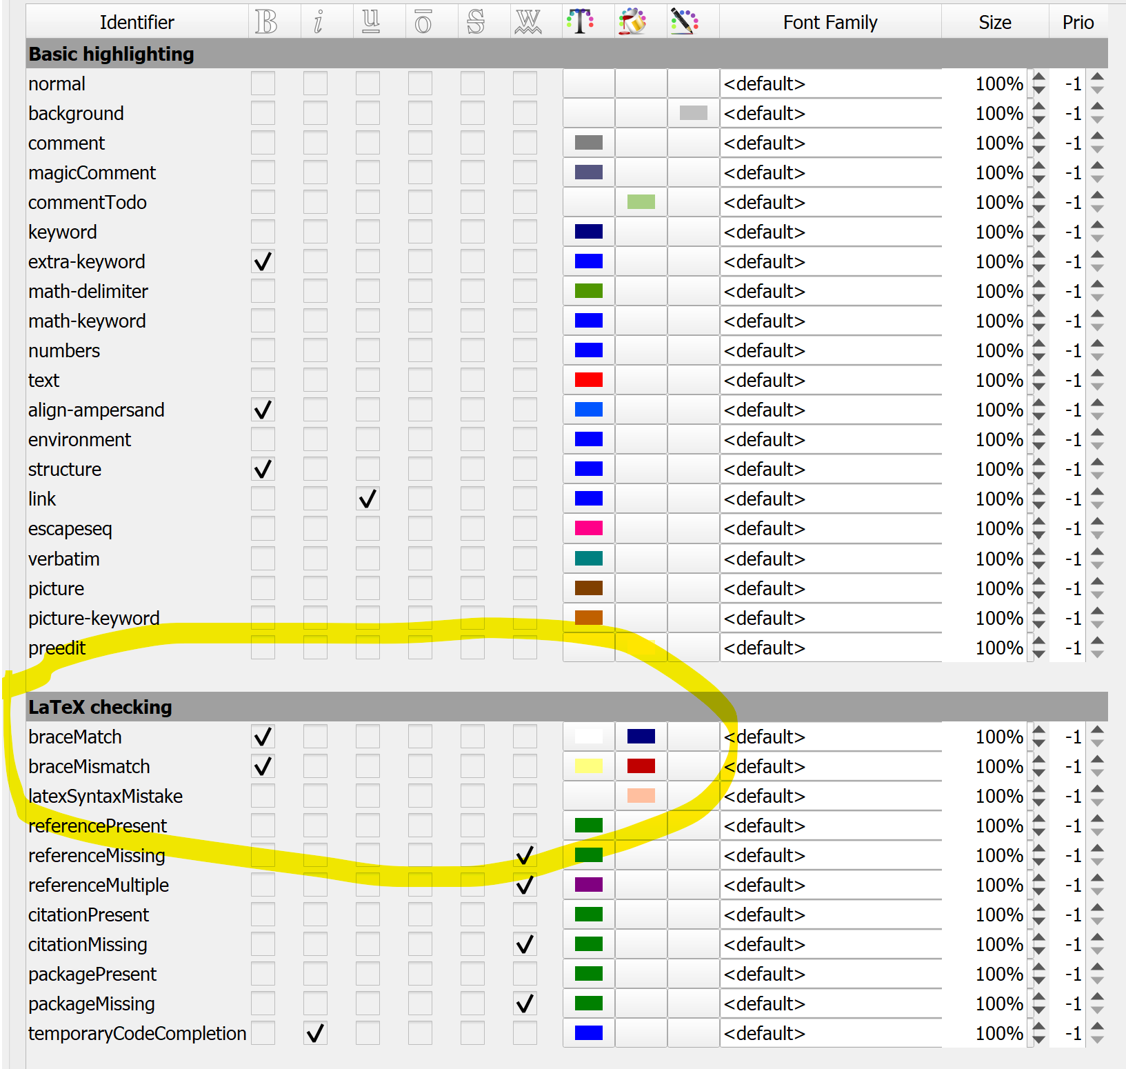The height and width of the screenshot is (1069, 1126).
Task: Click the Text color column header icon
Action: click(x=583, y=21)
